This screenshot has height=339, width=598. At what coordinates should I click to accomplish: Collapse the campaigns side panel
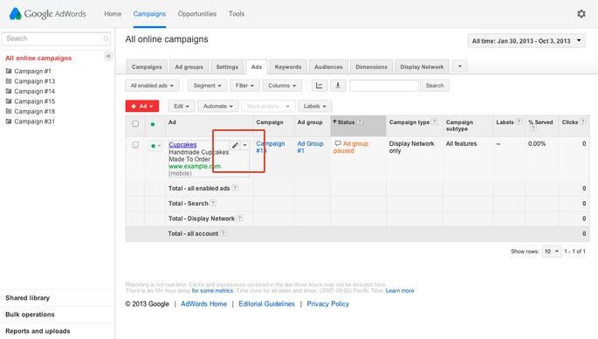click(108, 56)
